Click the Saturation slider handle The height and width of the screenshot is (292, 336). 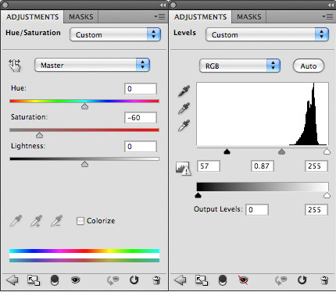pyautogui.click(x=39, y=135)
